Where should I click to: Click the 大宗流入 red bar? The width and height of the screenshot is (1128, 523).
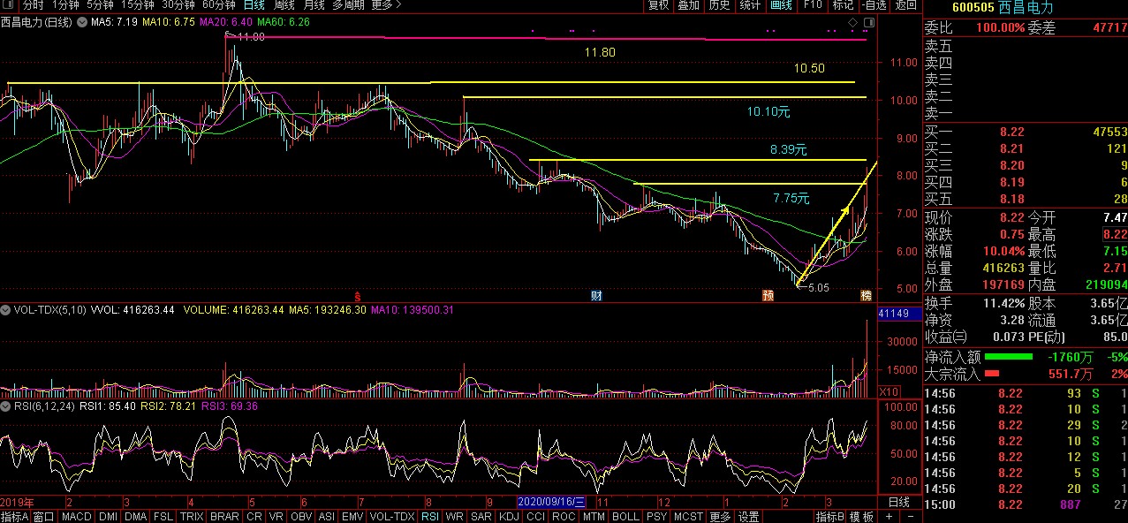pos(991,374)
